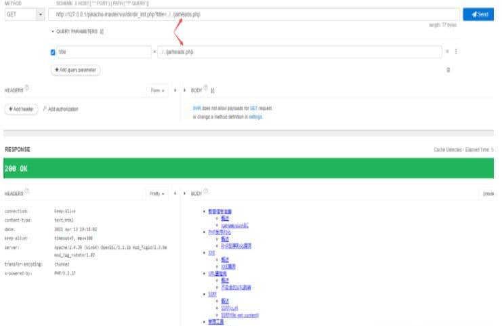Image resolution: width=502 pixels, height=326 pixels.
Task: Select the date header value
Action: coord(76,230)
